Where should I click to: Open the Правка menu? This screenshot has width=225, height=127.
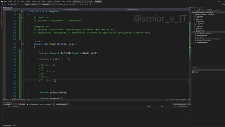10,1
